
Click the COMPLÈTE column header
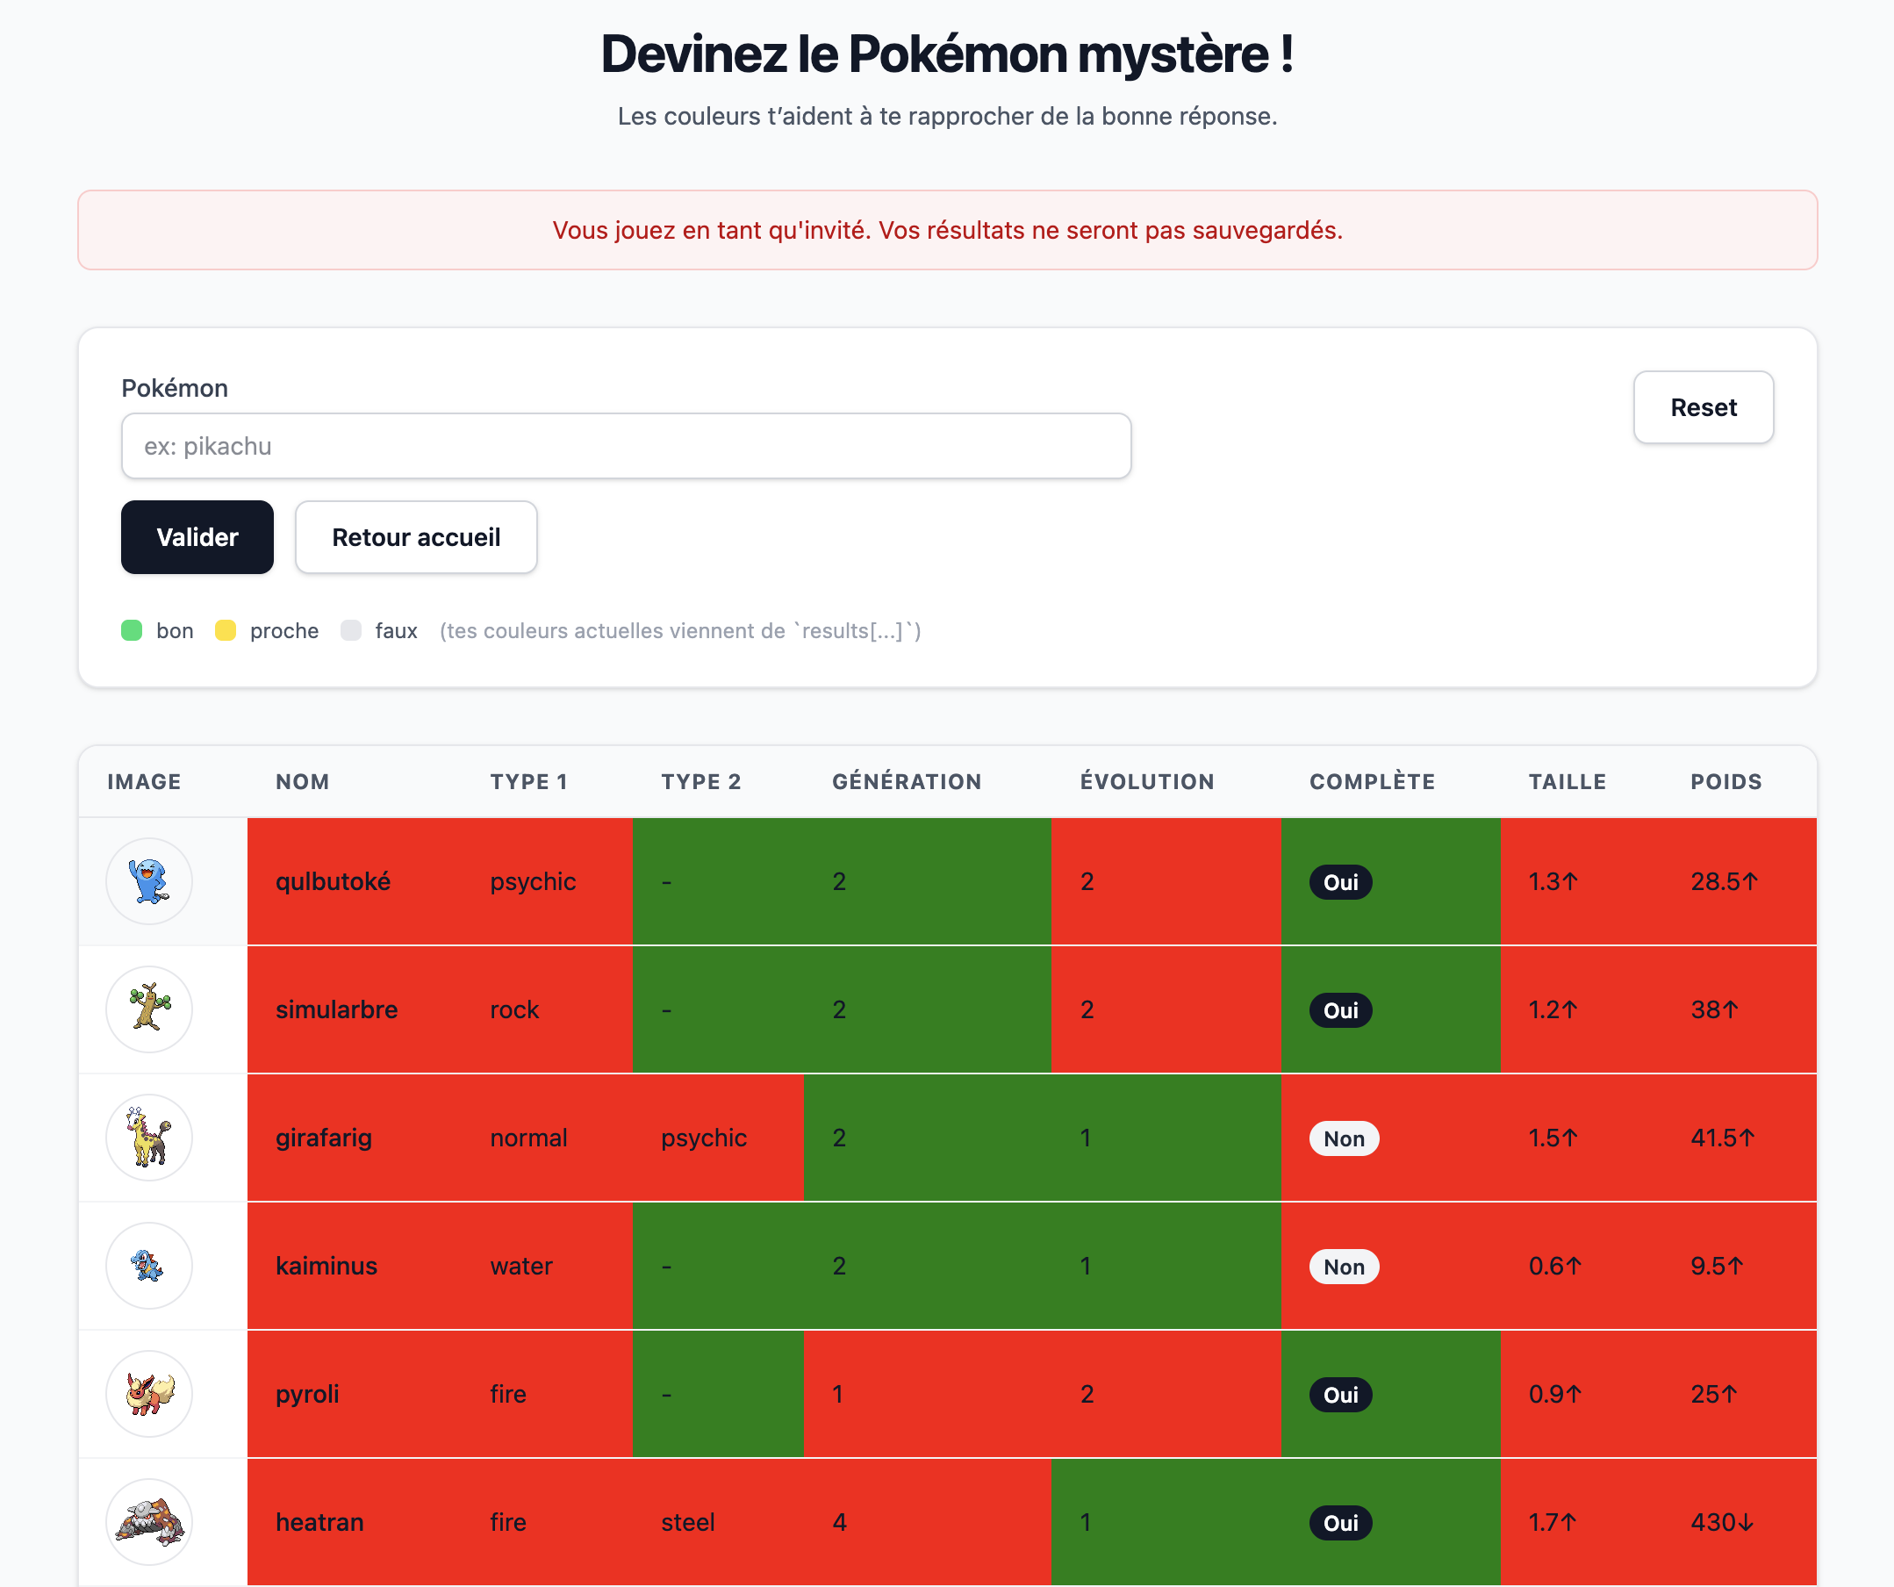[1372, 781]
